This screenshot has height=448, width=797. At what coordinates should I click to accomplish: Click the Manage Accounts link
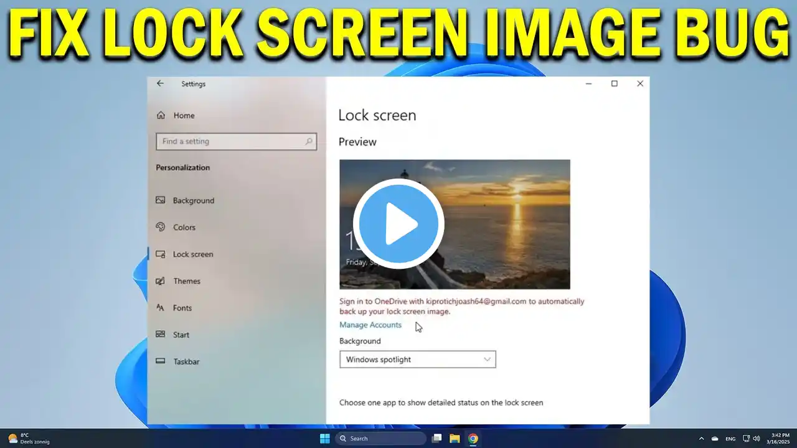pyautogui.click(x=370, y=325)
